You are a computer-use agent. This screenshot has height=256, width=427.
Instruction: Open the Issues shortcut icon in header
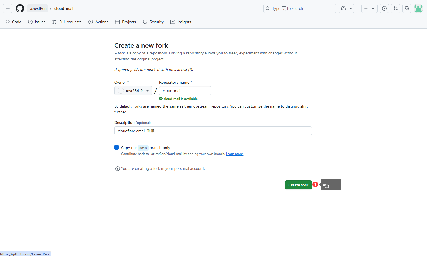[x=384, y=8]
